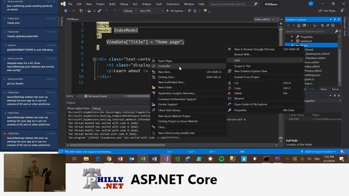Choose New Item in Add submenu
Screen dimensions: 349x196
(x=188, y=72)
